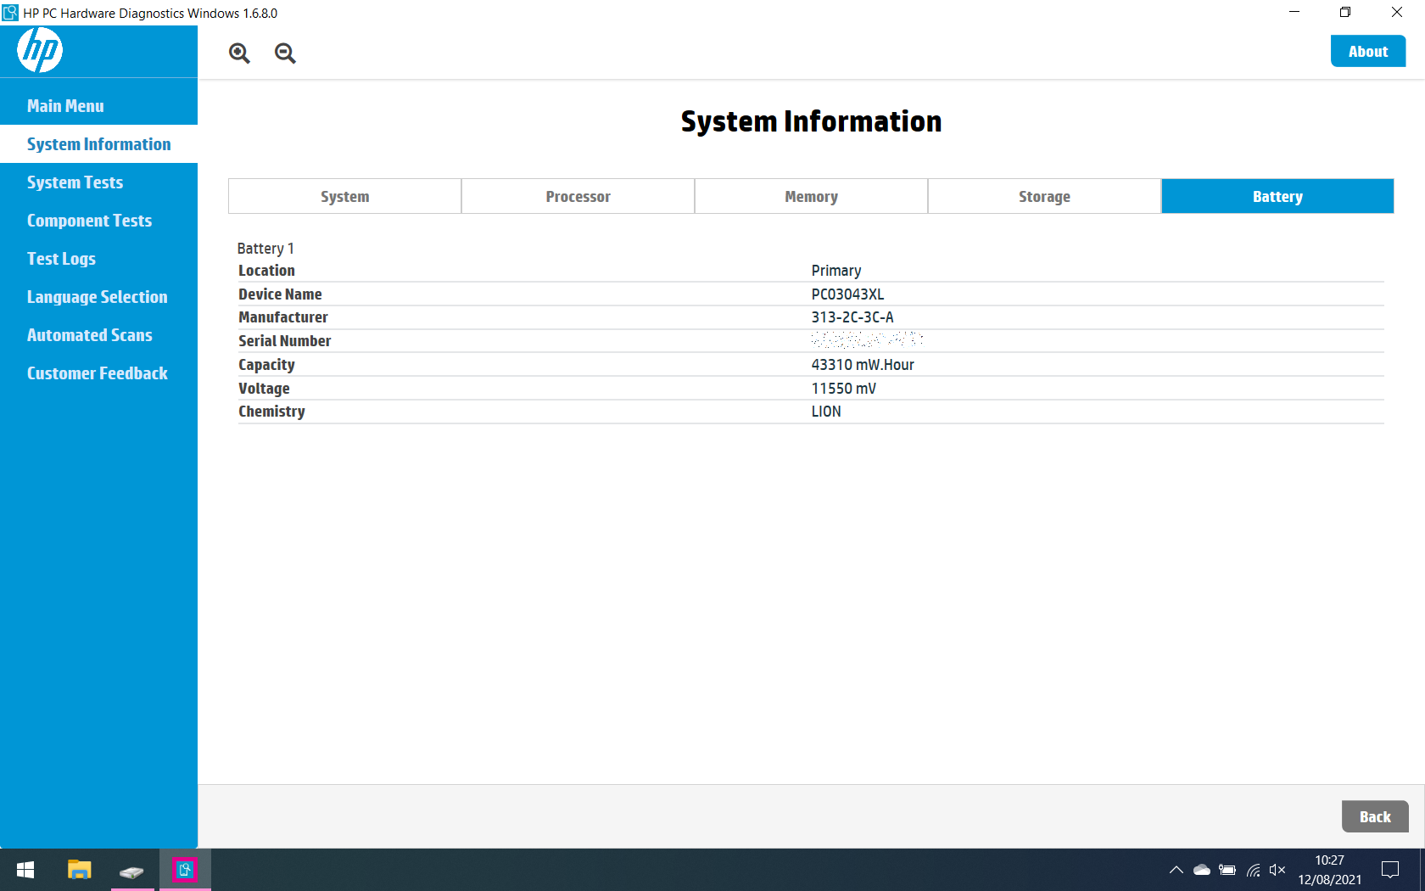
Task: Open Customer Feedback in sidebar
Action: pos(98,373)
